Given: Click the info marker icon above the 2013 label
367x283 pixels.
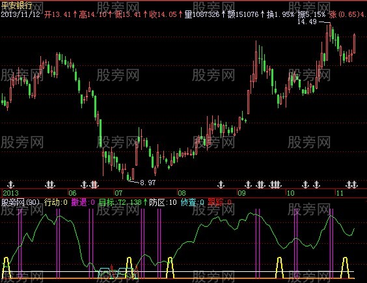Looking at the screenshot, I should [x=10, y=185].
